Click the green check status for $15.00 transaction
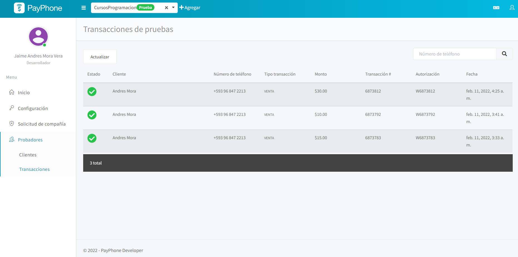The width and height of the screenshot is (518, 257). [x=92, y=138]
